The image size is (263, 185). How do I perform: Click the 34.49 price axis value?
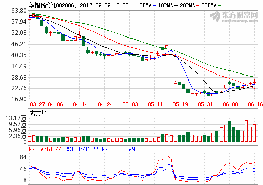pyautogui.click(x=19, y=66)
